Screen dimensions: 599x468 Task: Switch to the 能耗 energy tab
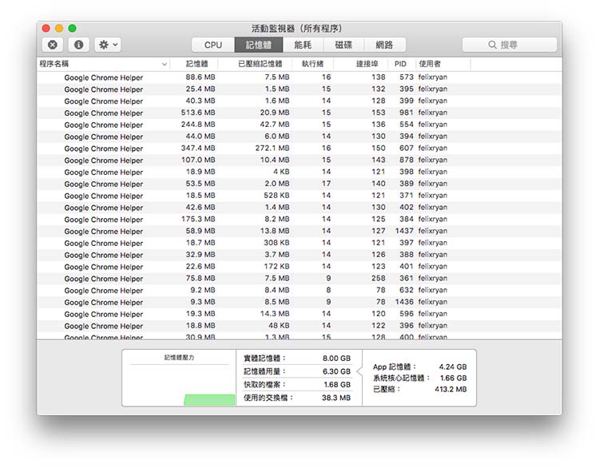point(303,45)
